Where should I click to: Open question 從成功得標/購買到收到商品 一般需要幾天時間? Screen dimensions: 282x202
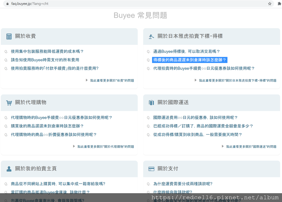[x=197, y=135]
